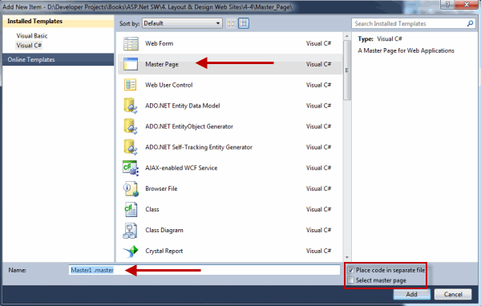Image resolution: width=481 pixels, height=306 pixels.
Task: Select the Master Page template icon
Action: click(131, 64)
